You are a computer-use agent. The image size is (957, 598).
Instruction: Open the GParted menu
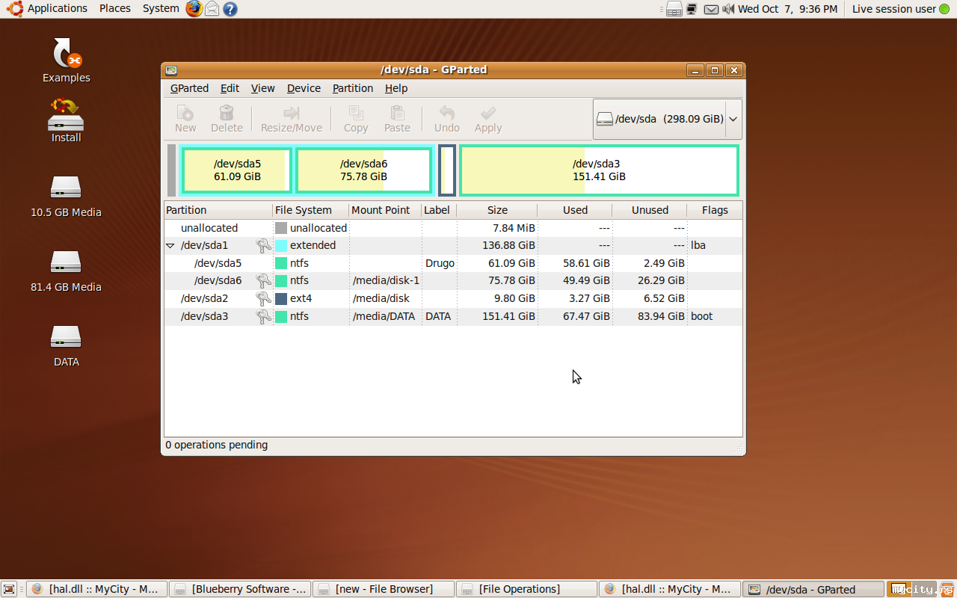point(189,88)
